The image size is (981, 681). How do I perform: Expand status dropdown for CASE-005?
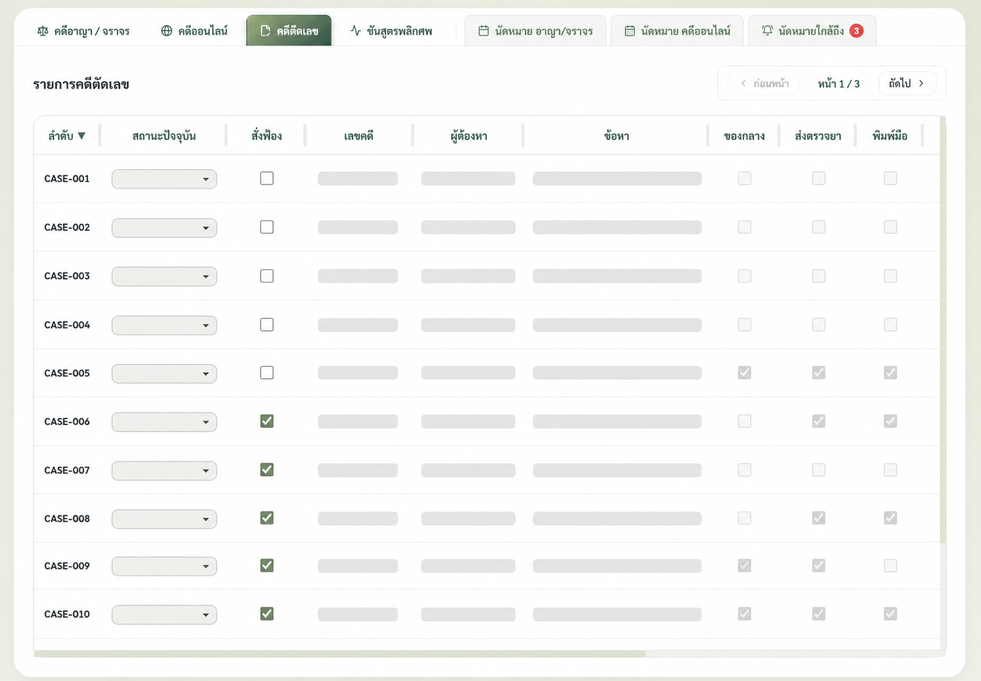tap(164, 373)
